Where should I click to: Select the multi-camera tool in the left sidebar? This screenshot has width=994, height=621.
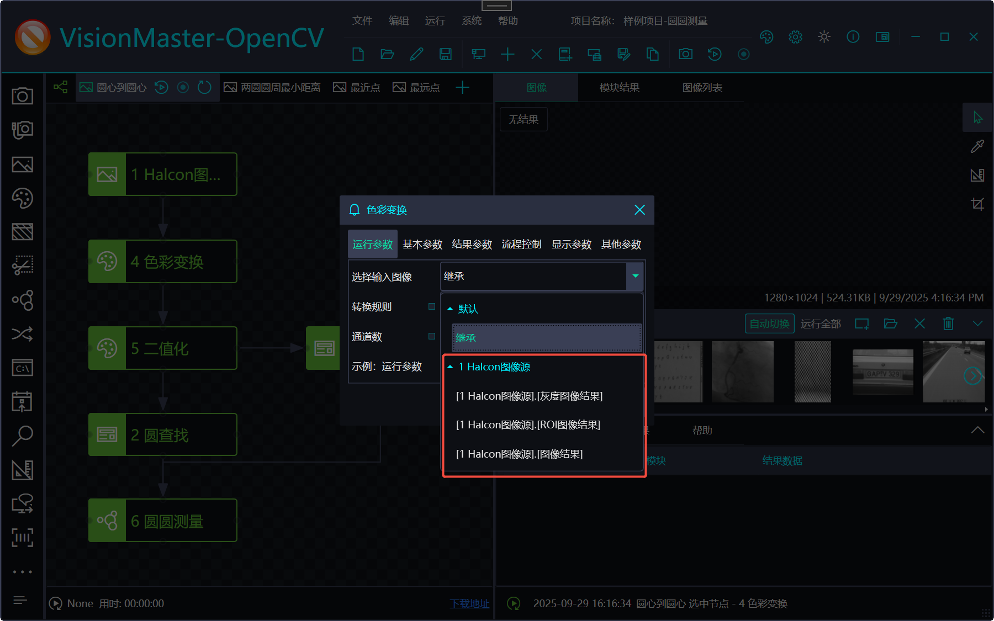coord(23,130)
